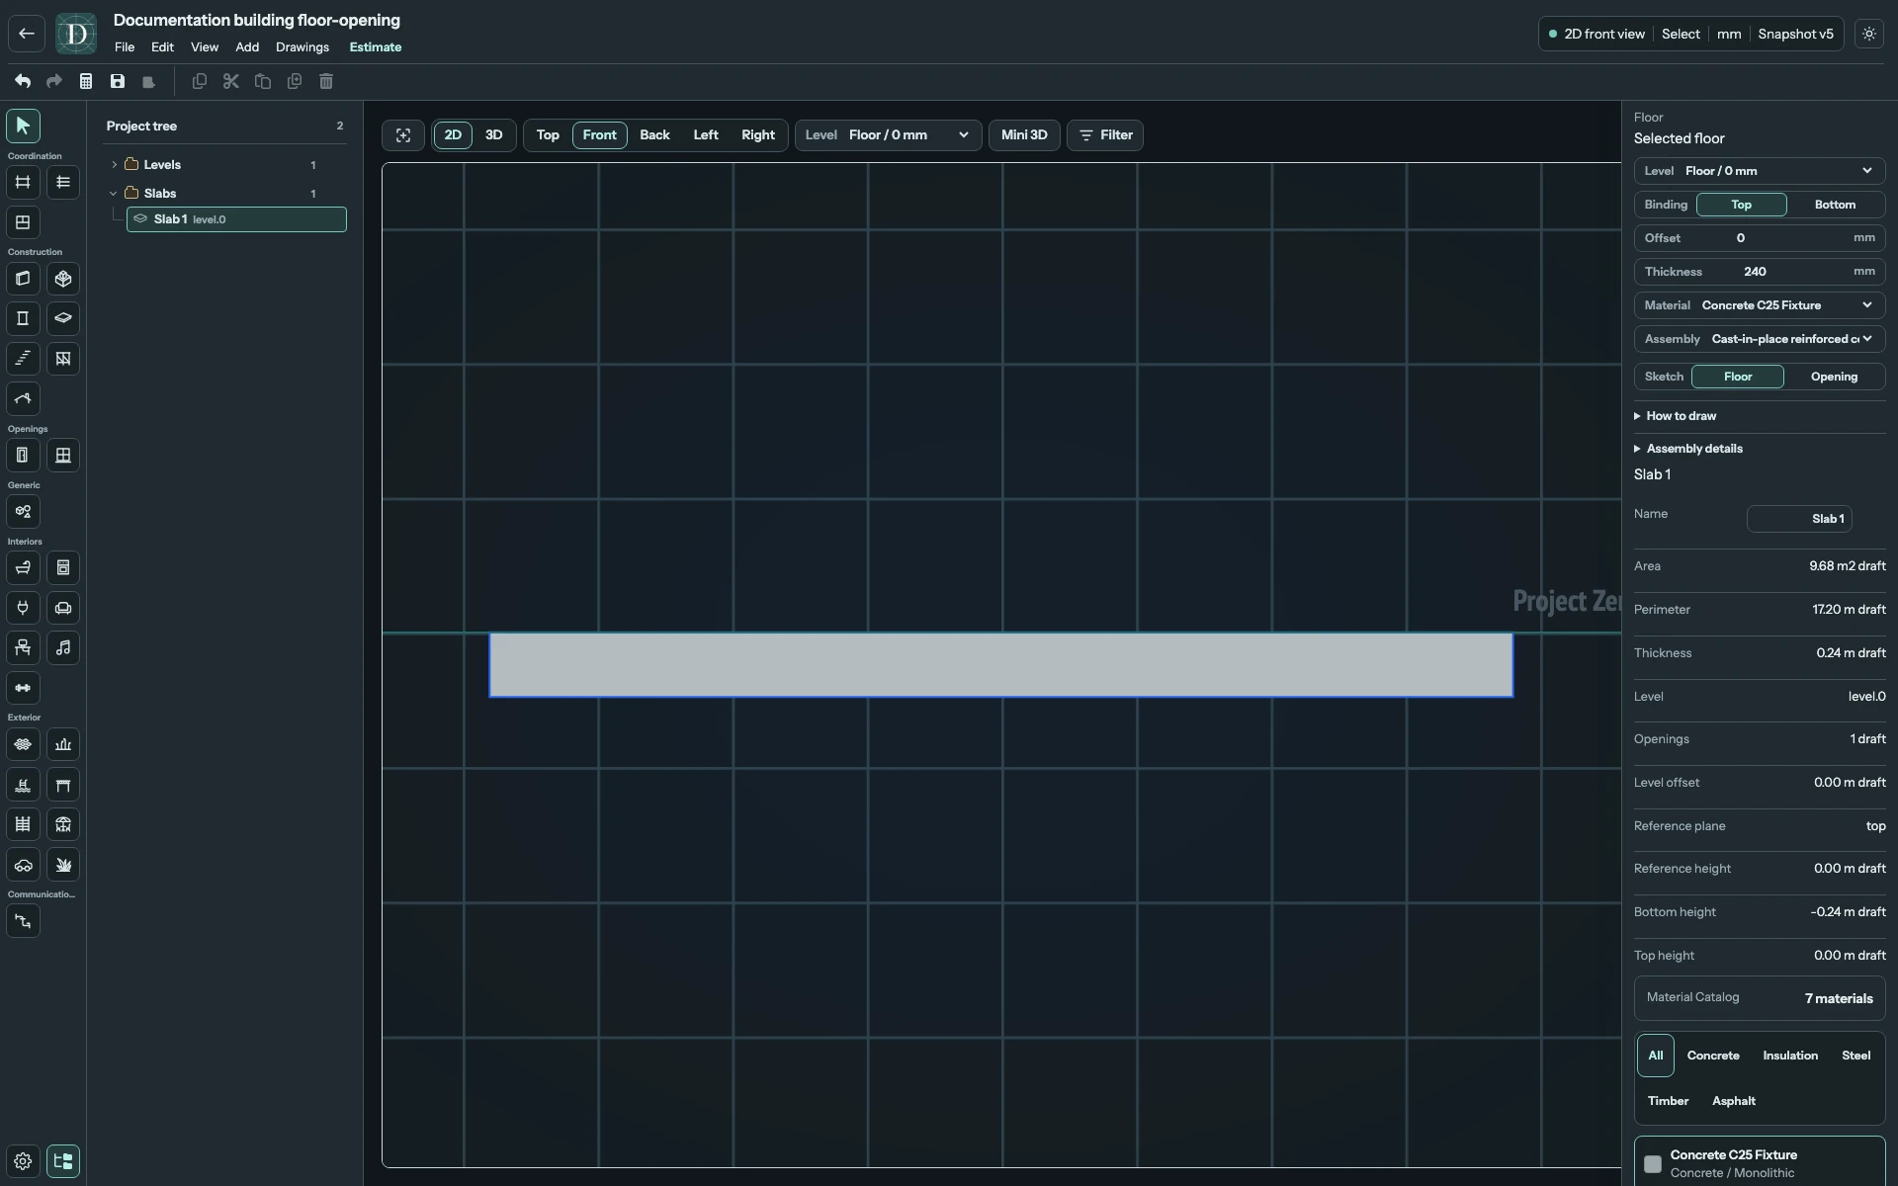Set sketch mode to Opening
The image size is (1898, 1186).
1834,377
